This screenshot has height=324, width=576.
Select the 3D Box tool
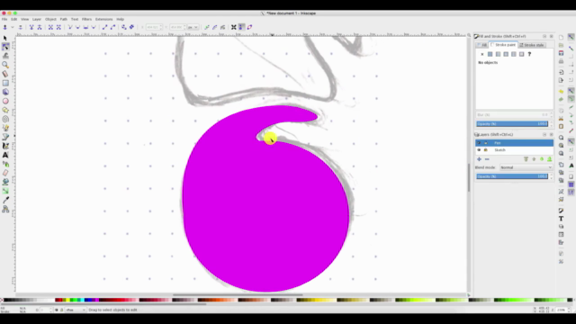click(5, 92)
